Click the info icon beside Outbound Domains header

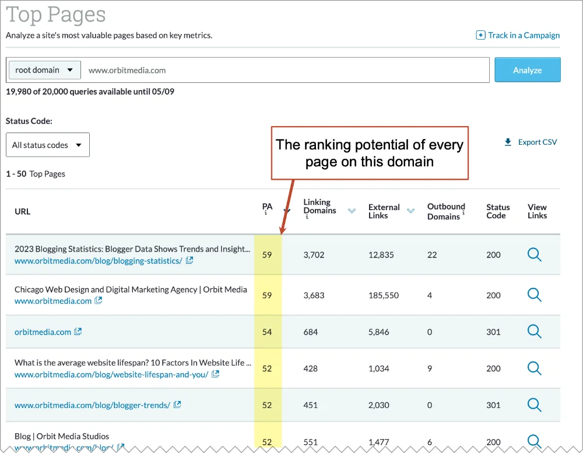coord(463,213)
